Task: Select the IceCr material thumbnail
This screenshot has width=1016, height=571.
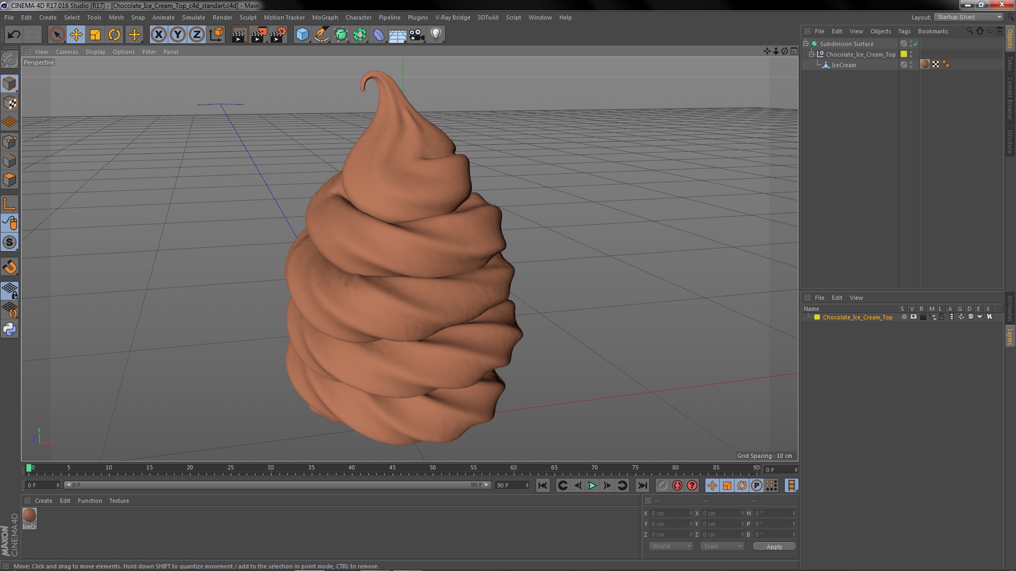Action: click(x=30, y=518)
